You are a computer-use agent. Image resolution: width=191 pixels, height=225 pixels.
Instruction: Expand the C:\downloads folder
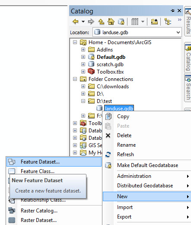83,87
